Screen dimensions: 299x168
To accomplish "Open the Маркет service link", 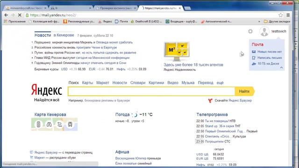I will pos(103,83).
